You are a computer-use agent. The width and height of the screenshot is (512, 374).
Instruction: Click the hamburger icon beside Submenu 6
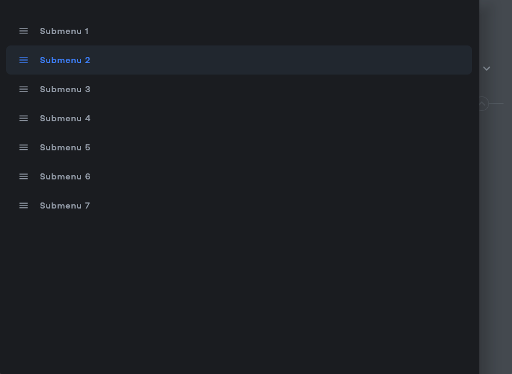[x=24, y=176]
